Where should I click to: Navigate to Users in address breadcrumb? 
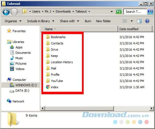[36, 12]
